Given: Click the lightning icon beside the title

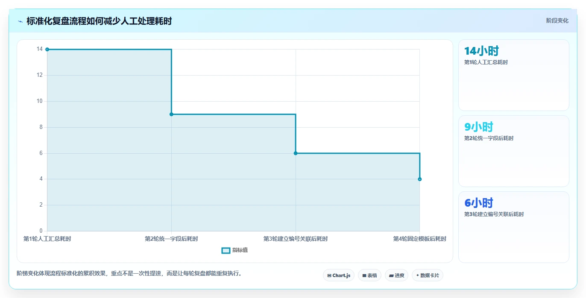Looking at the screenshot, I should 20,21.
